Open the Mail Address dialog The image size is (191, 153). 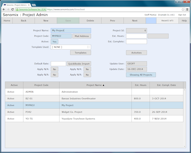coord(82,36)
